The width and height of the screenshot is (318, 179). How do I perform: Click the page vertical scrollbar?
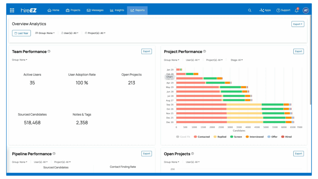pyautogui.click(x=310, y=62)
